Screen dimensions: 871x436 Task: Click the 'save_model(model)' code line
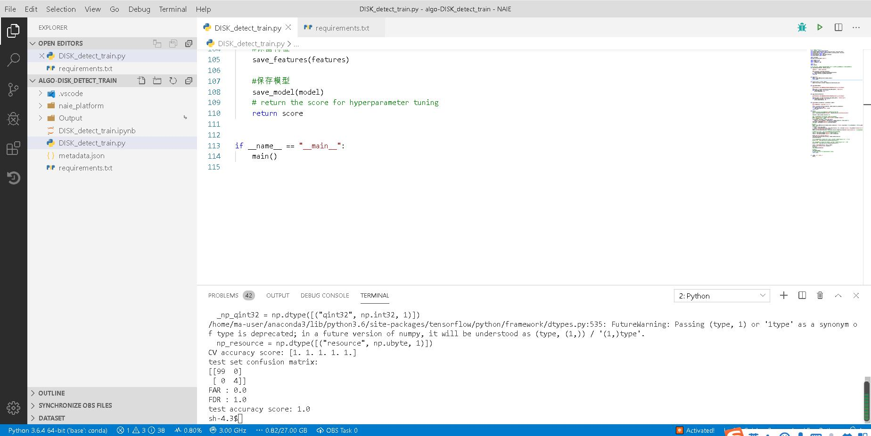(288, 92)
